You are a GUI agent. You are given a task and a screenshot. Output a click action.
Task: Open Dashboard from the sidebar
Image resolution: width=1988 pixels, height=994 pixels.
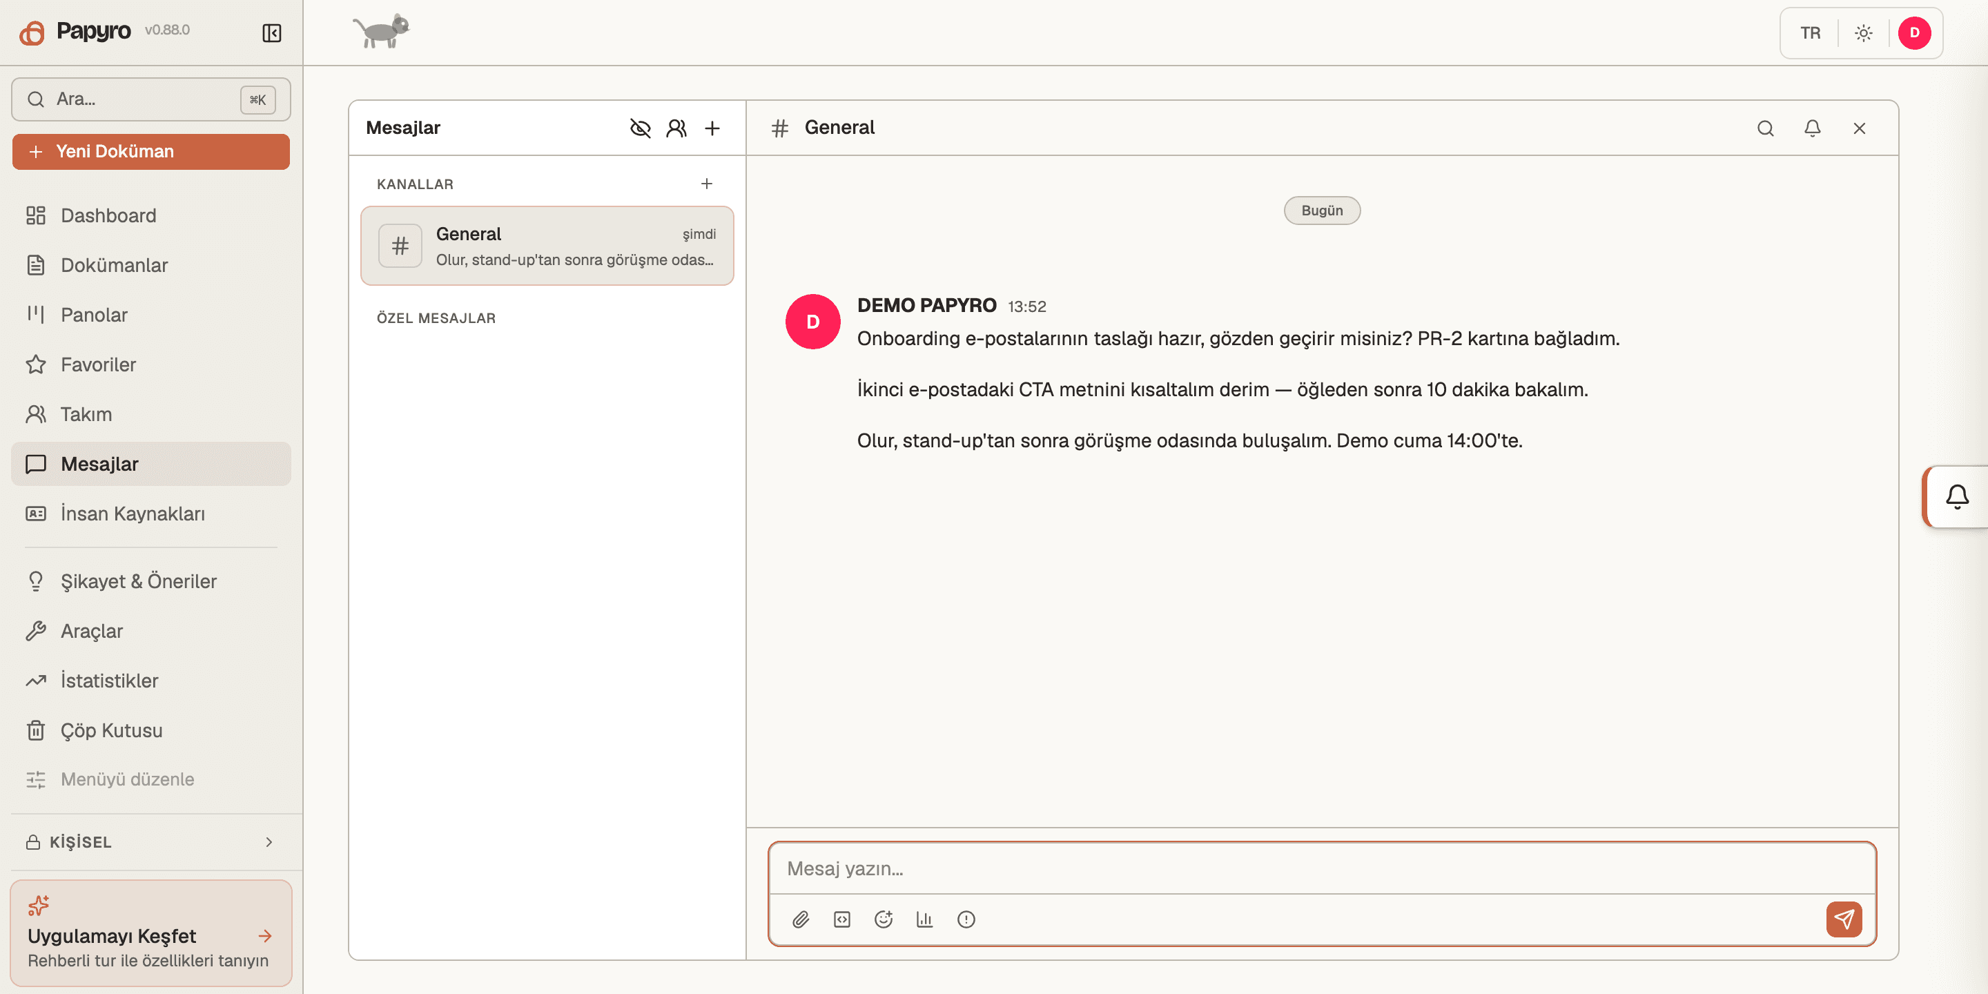151,215
